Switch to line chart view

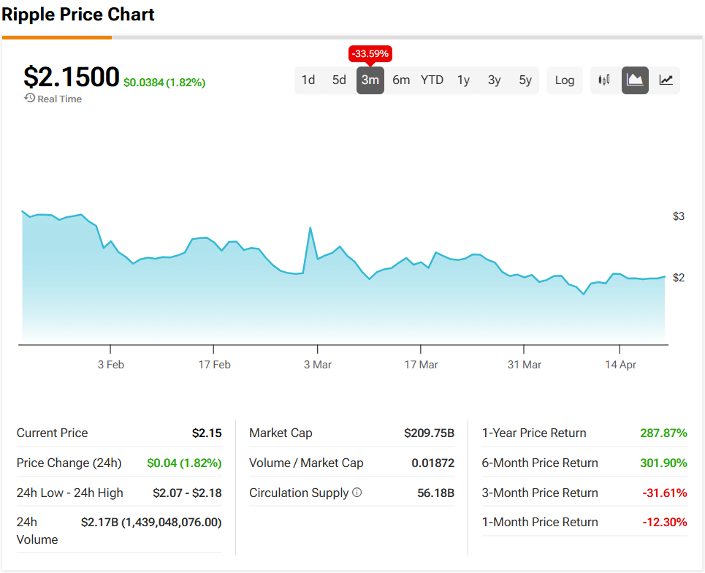tap(666, 80)
